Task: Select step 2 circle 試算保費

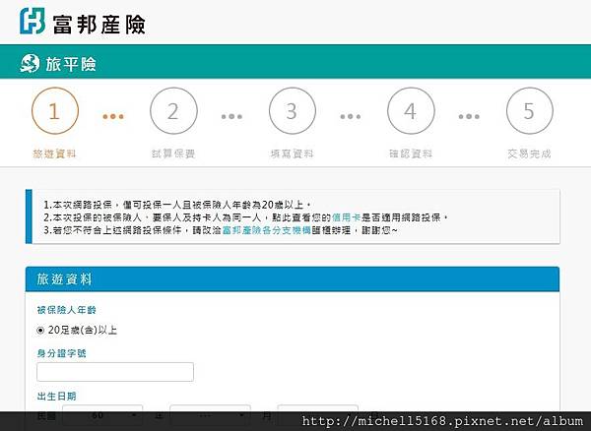Action: 173,110
